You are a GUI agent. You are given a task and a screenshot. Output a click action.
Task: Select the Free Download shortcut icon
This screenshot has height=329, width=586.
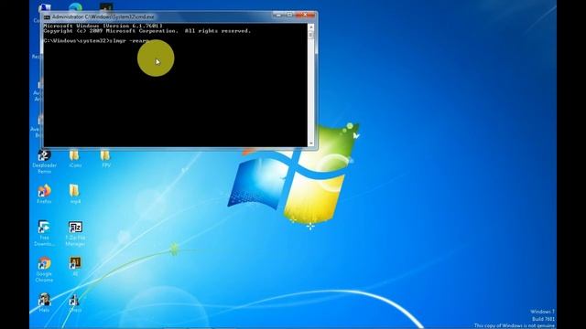click(44, 233)
